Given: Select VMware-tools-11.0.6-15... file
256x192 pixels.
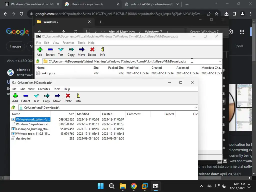Looking at the screenshot, I should pos(33,134).
